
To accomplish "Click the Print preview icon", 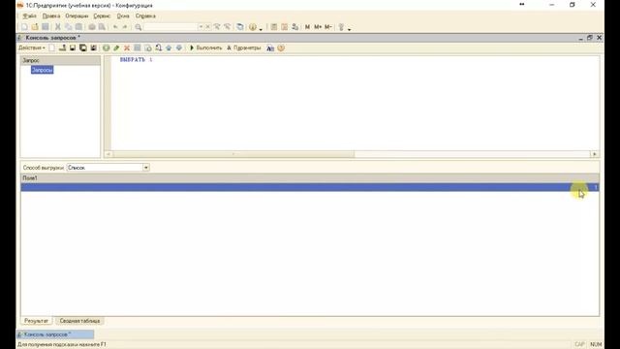I will (102, 27).
